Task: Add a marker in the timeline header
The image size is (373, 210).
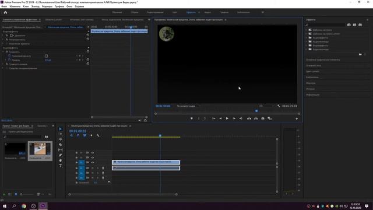Action: click(x=92, y=135)
